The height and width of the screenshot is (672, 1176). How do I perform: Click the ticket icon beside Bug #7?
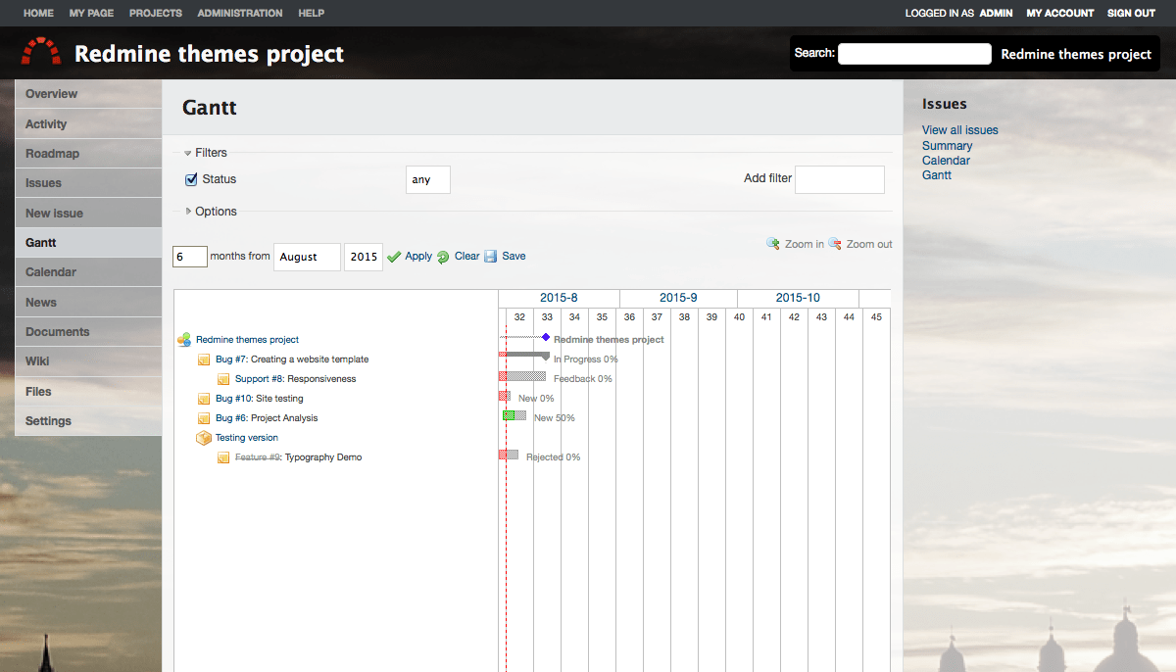pyautogui.click(x=204, y=360)
